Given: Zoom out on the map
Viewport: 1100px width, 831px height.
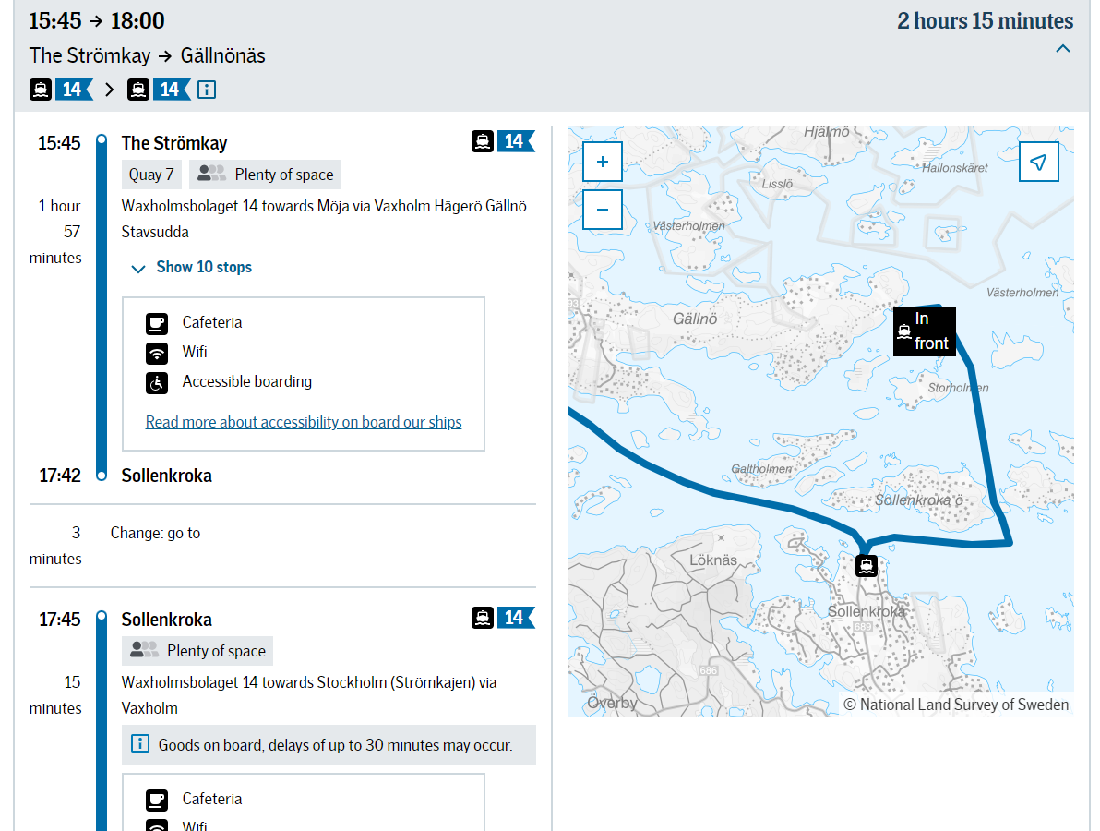Looking at the screenshot, I should coord(602,210).
